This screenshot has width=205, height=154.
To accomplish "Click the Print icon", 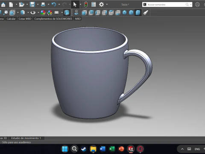I will click(43, 5).
